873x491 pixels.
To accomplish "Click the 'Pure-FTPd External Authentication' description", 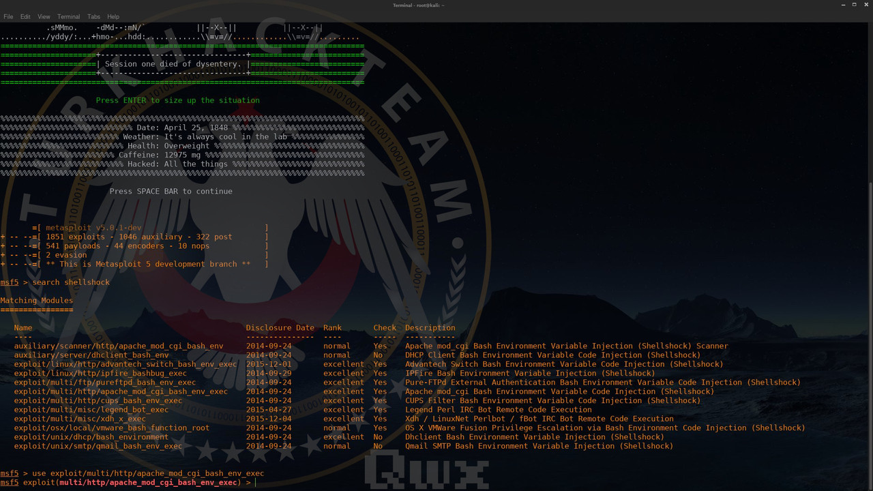I will click(x=603, y=383).
